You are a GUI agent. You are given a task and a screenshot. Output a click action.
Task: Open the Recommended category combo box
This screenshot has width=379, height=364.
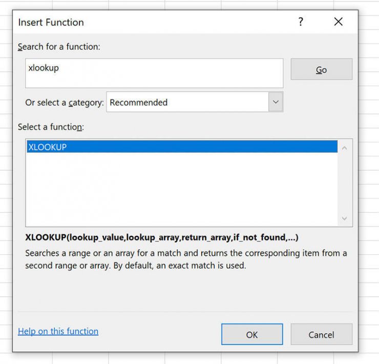tap(187, 103)
